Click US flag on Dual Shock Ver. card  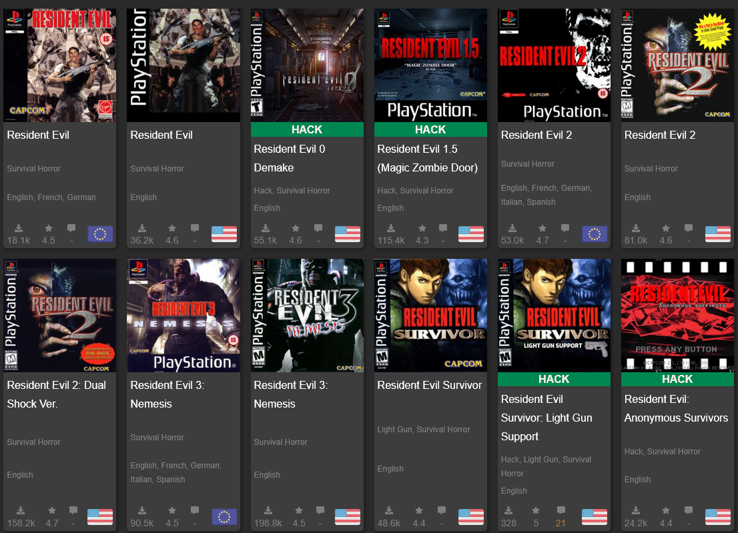pyautogui.click(x=100, y=516)
